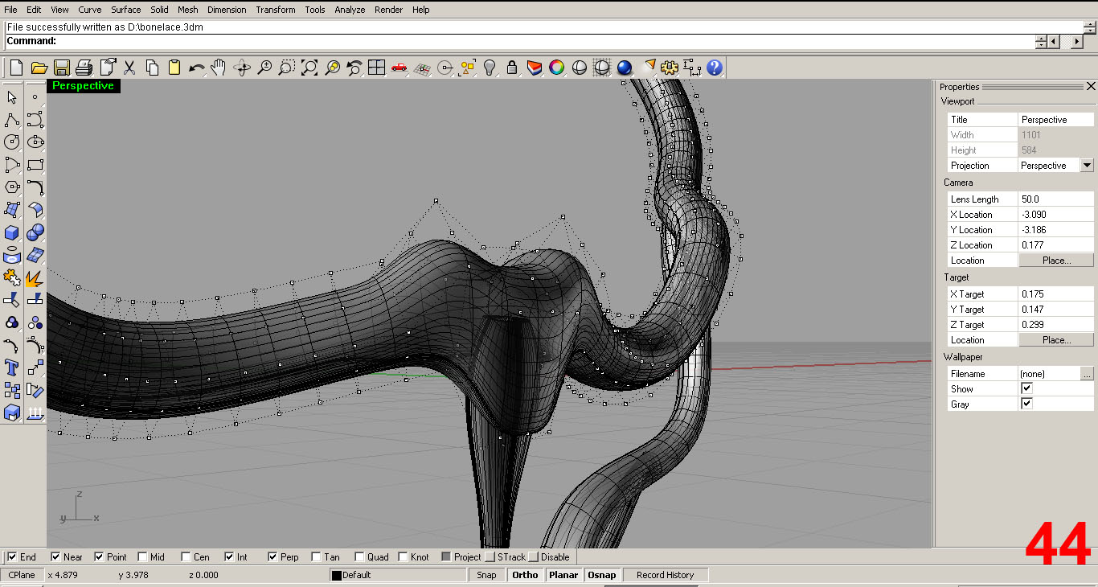Click the four viewports layout icon
Screen dimensions: 1098x587
(x=376, y=68)
